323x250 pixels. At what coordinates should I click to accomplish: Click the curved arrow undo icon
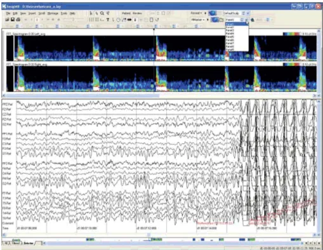pyautogui.click(x=157, y=20)
